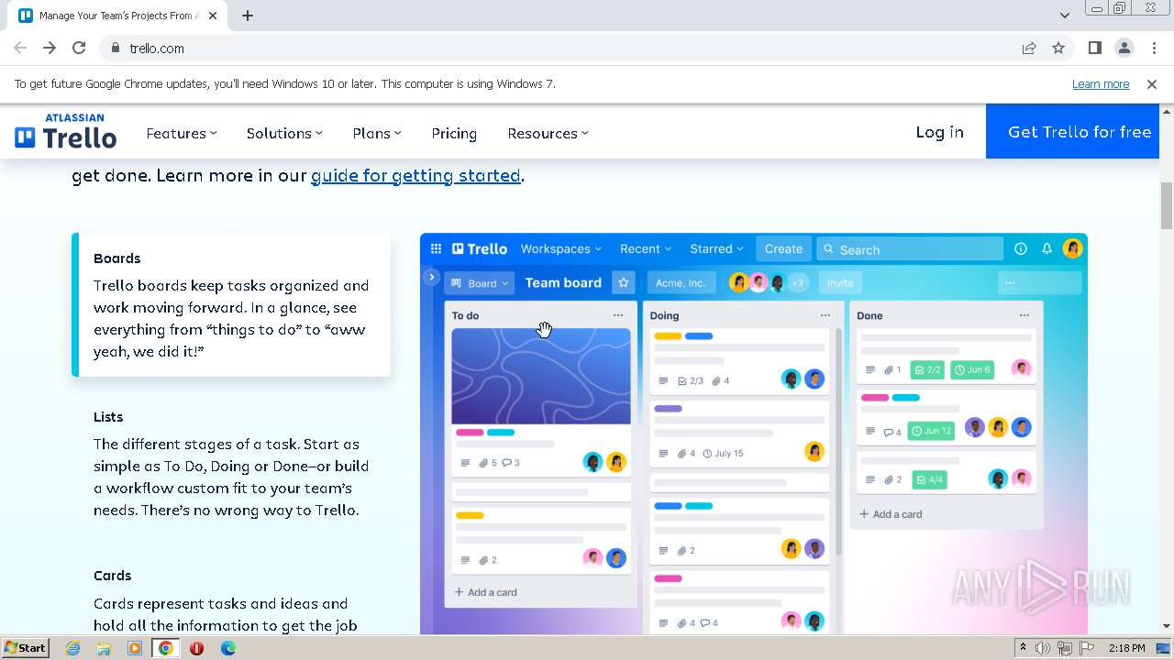Image resolution: width=1174 pixels, height=660 pixels.
Task: Click the green 4/4 checklist badge
Action: 929,479
